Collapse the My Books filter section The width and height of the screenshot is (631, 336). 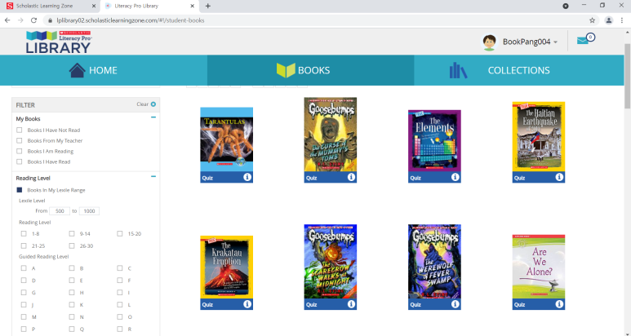coord(153,117)
